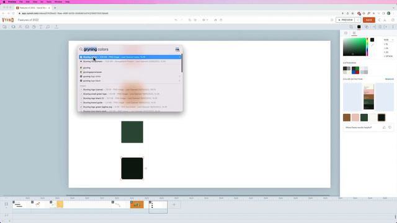Click the Vyond logo
Image resolution: width=397 pixels, height=223 pixels.
(x=7, y=20)
